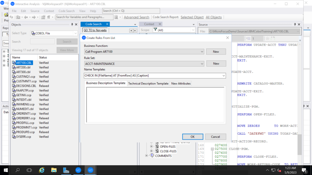Expand the CLOSE-FILES tree node

coord(151,151)
